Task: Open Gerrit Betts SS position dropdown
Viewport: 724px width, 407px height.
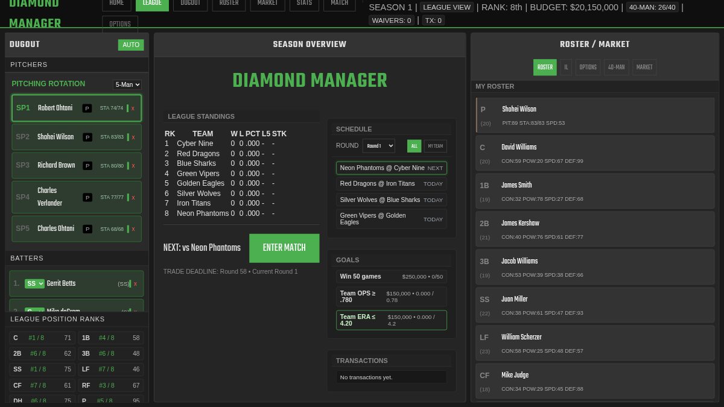Action: click(x=34, y=283)
